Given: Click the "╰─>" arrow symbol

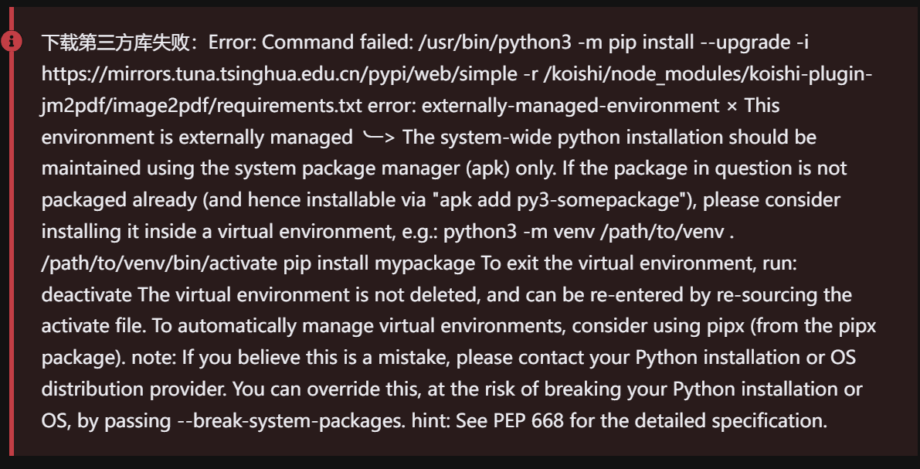Looking at the screenshot, I should coord(379,138).
